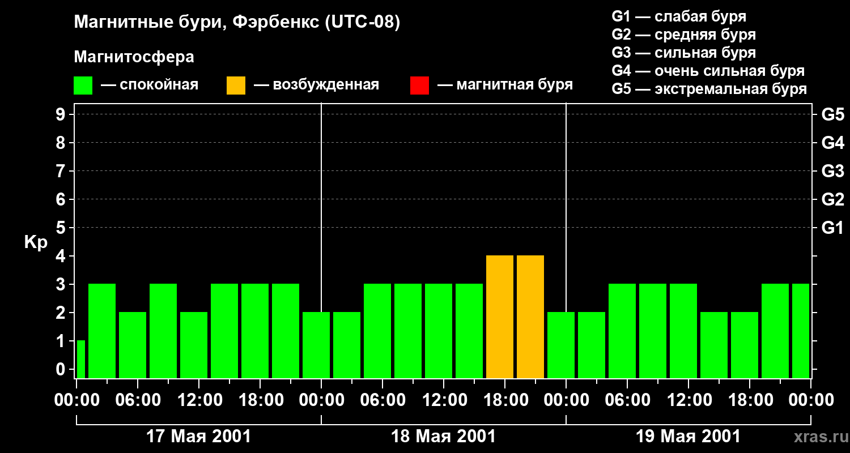Image resolution: width=850 pixels, height=453 pixels.
Task: Click the '— возбужденная' legend label
Action: [x=316, y=86]
